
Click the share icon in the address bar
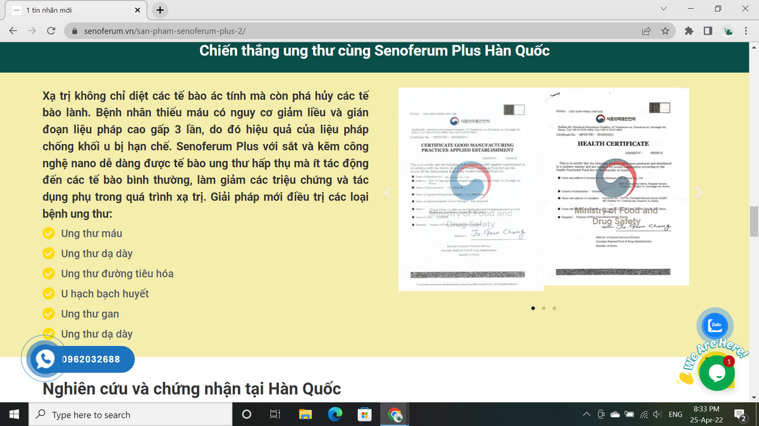click(646, 30)
